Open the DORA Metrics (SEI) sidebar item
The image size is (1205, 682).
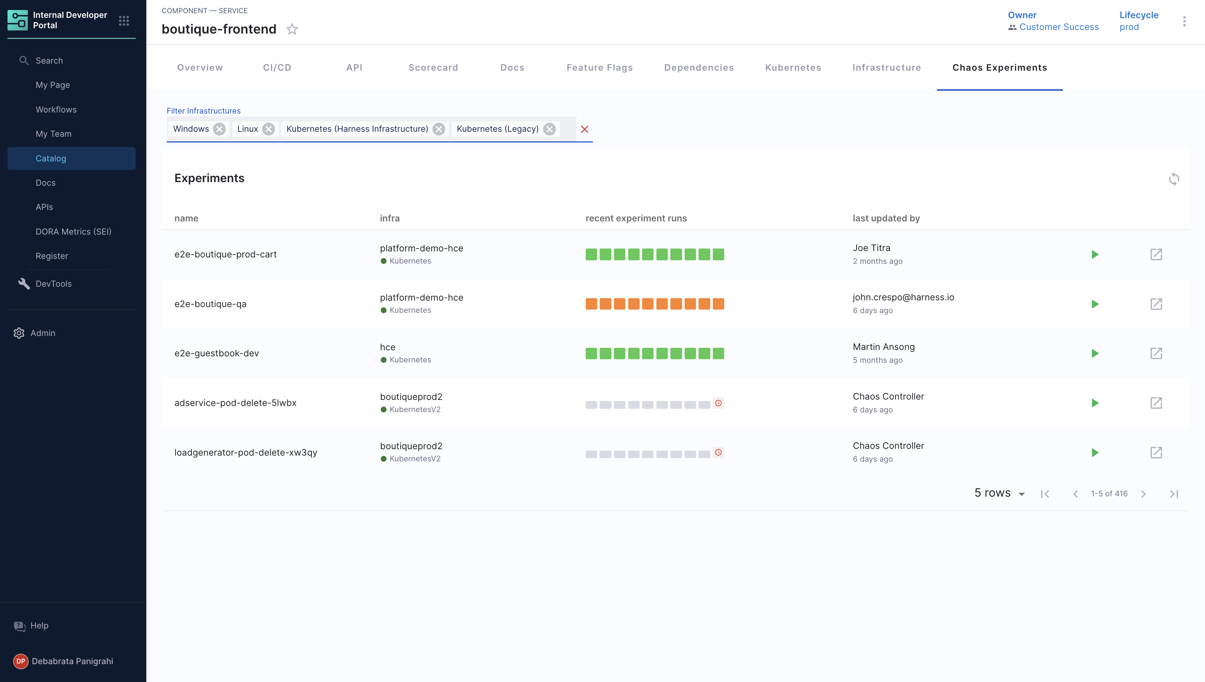click(74, 231)
